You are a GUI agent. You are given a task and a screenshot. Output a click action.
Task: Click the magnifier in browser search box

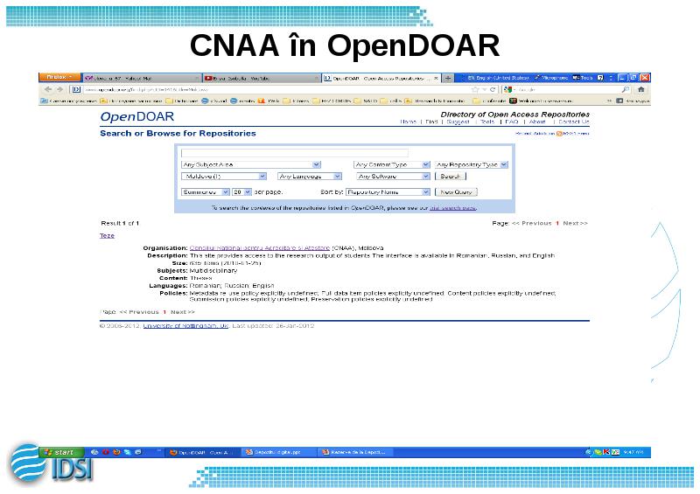click(x=626, y=90)
